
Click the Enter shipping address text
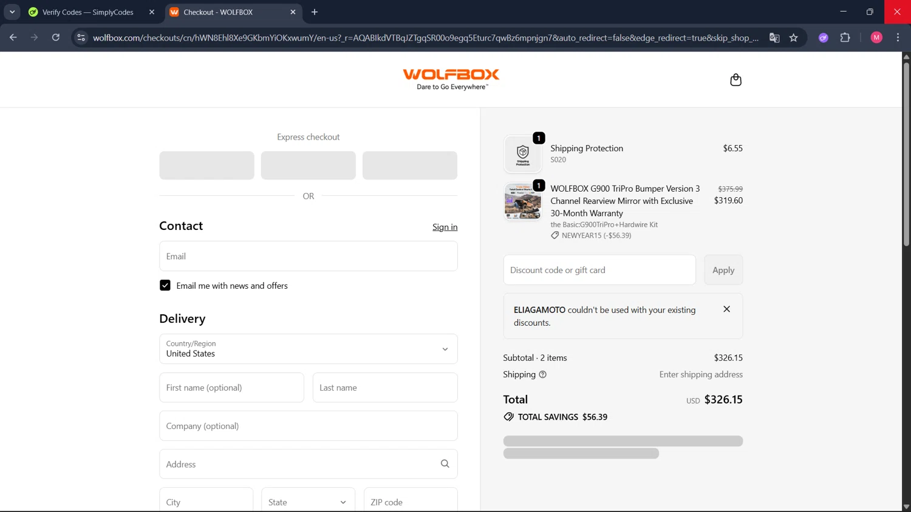pos(701,375)
